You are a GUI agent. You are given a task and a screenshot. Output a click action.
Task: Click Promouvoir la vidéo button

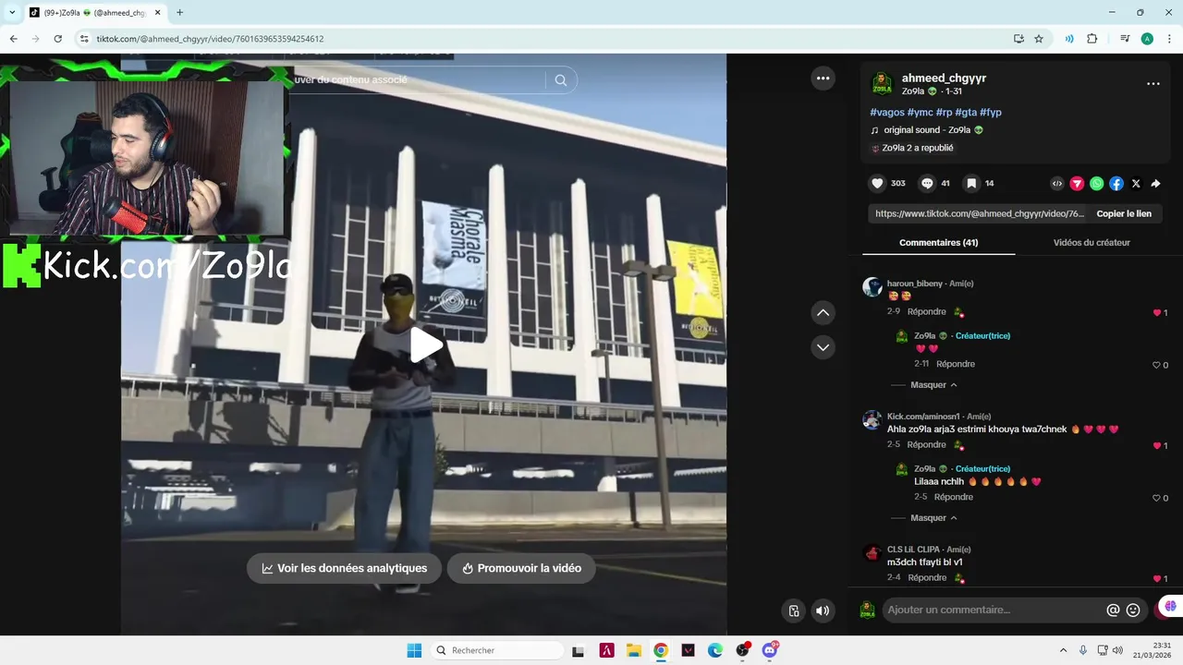[x=521, y=568]
